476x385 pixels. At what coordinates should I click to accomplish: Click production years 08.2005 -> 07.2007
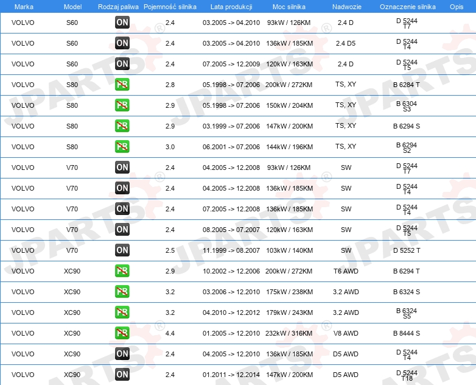231,230
